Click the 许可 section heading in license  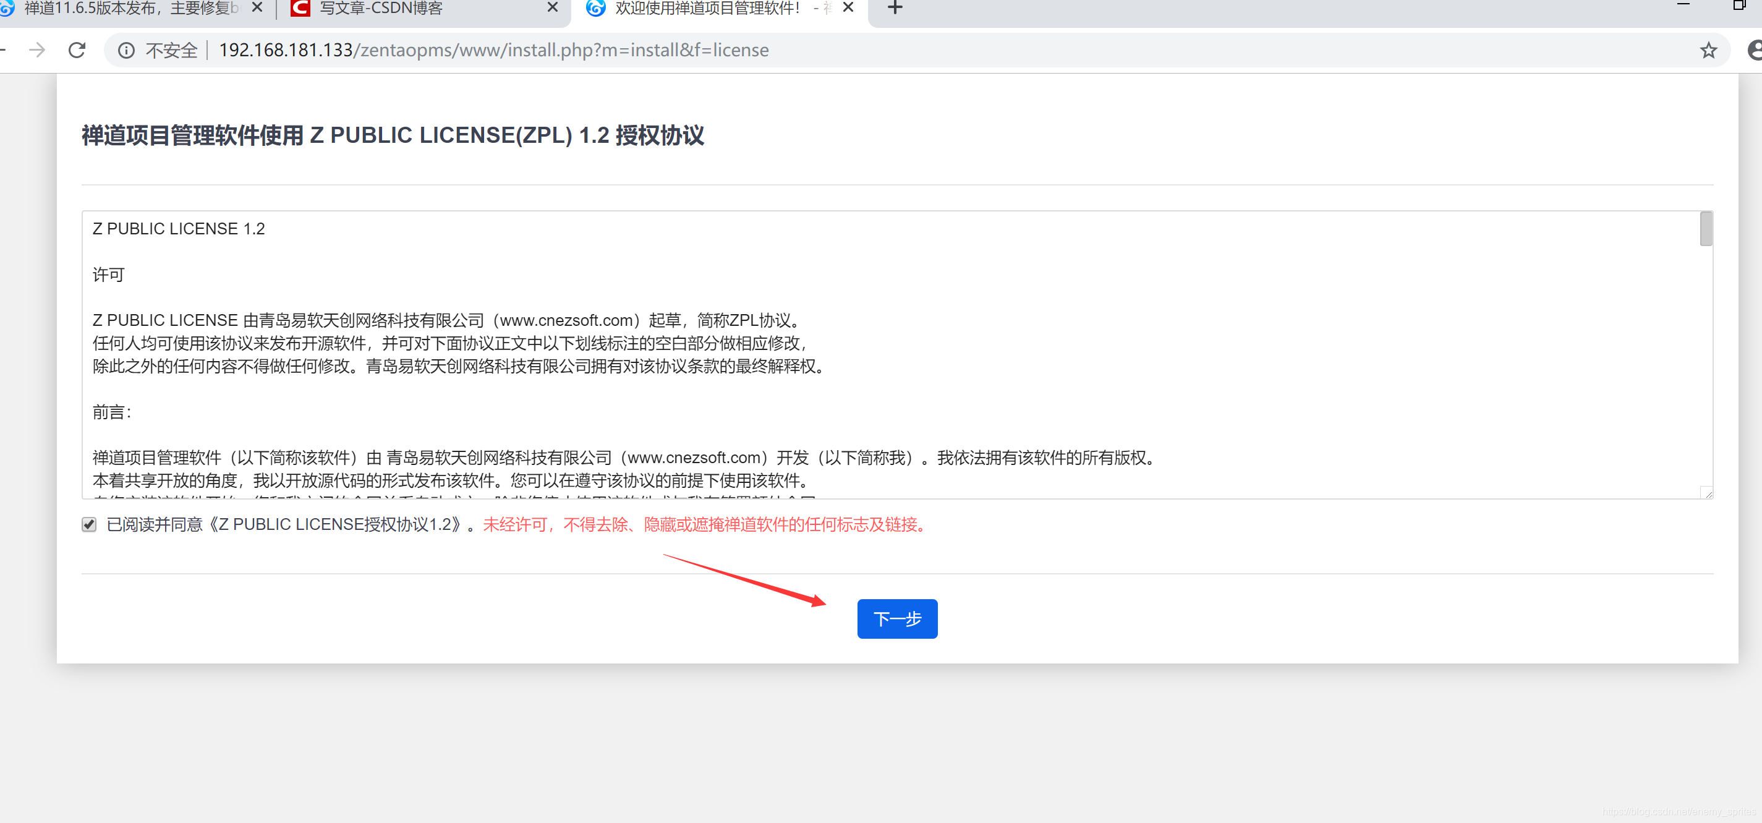[108, 275]
